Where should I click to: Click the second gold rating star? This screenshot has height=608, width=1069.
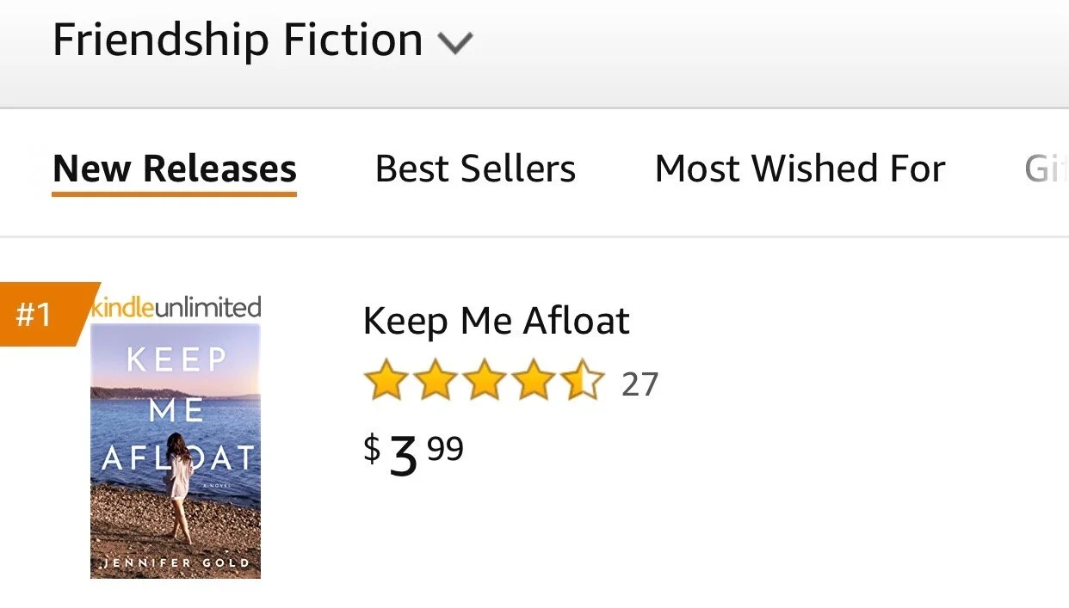434,382
